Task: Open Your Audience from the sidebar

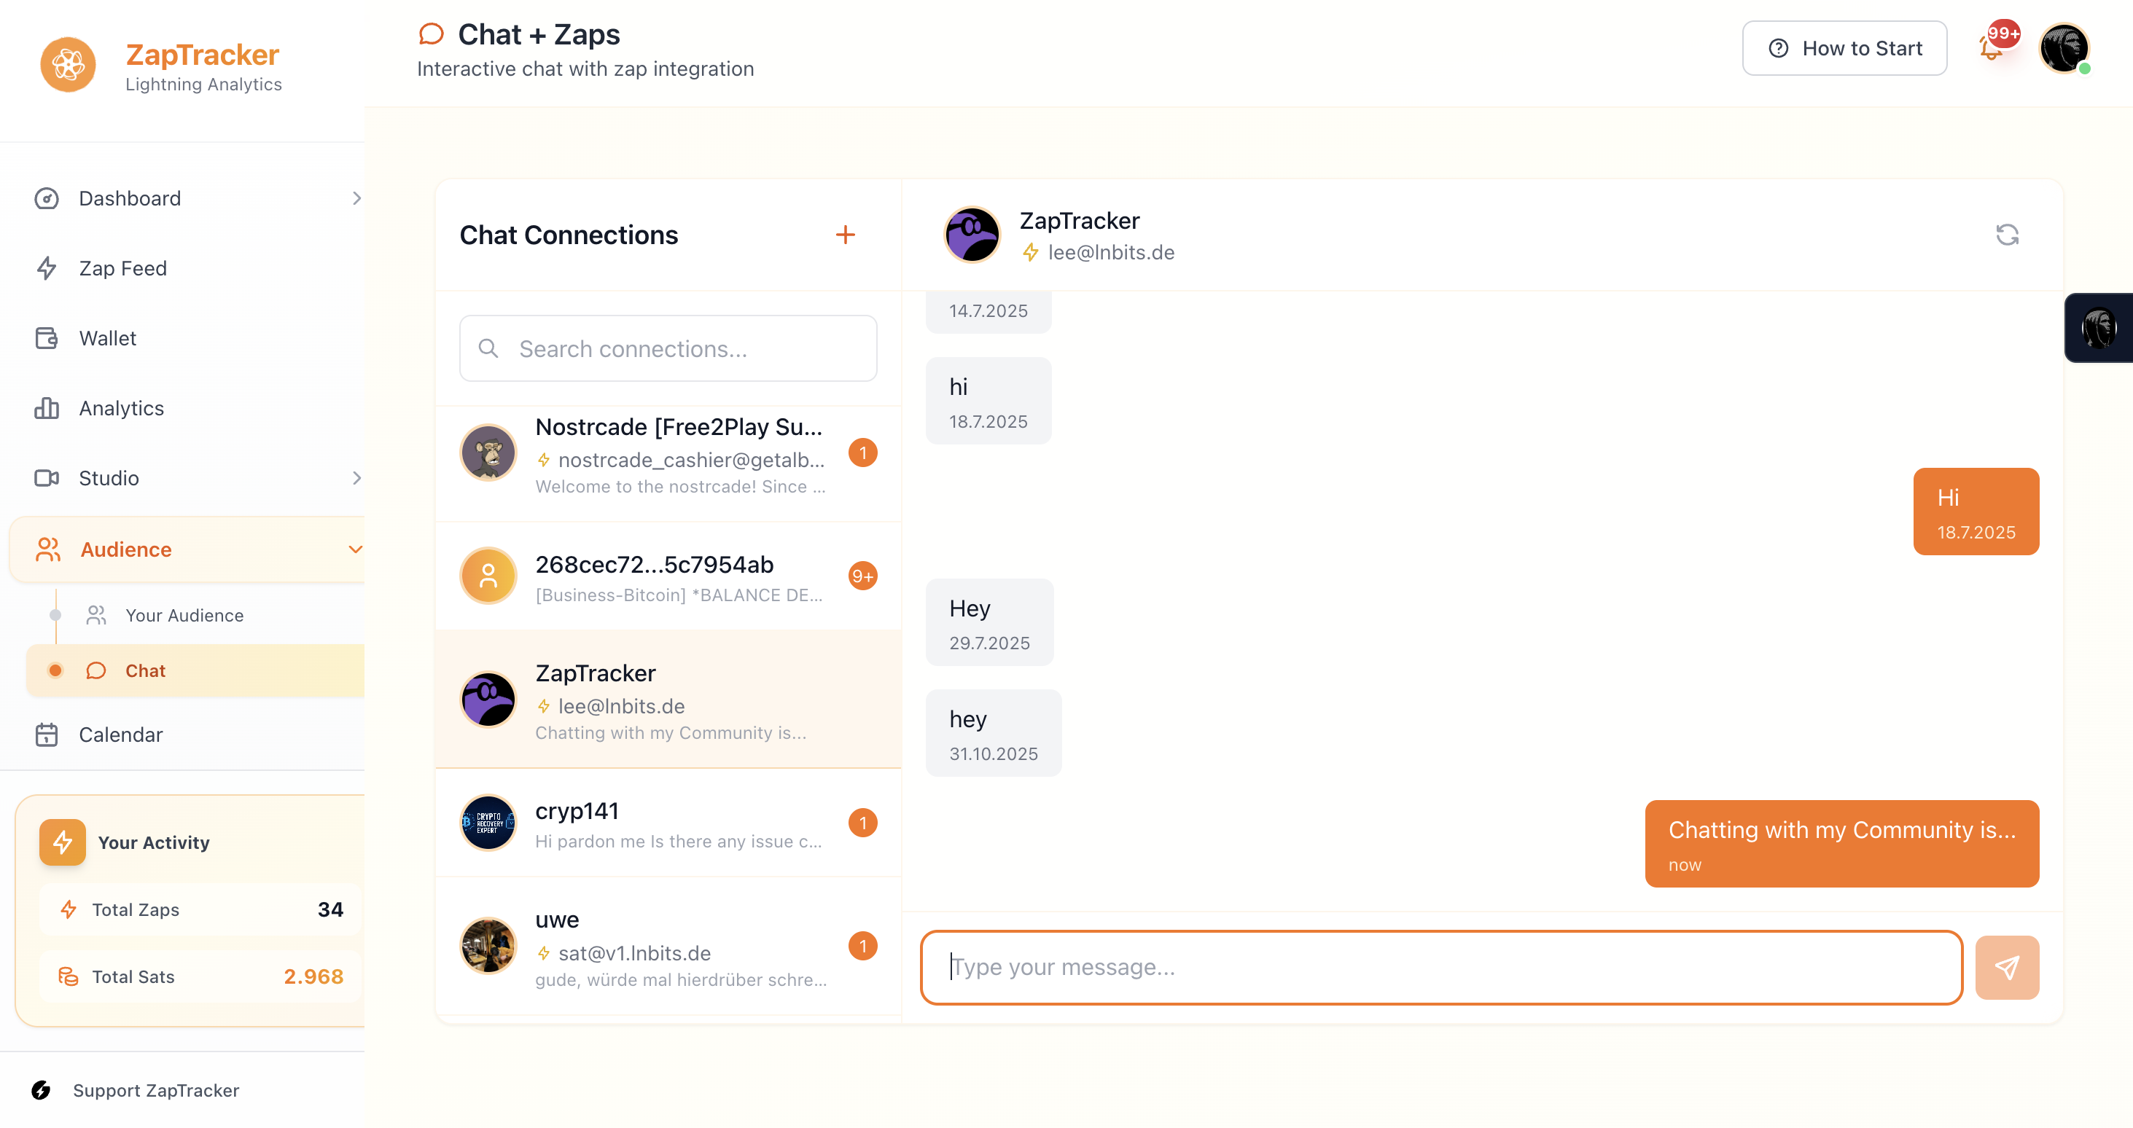Action: coord(184,615)
